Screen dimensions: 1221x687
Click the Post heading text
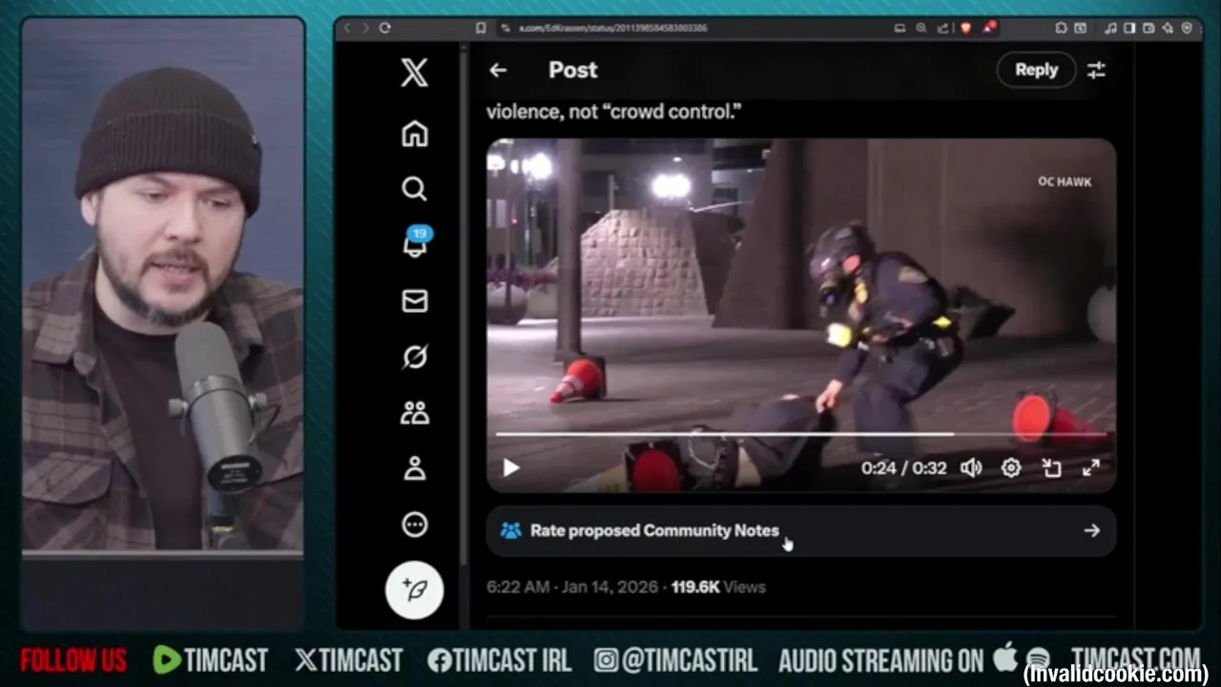(x=572, y=70)
